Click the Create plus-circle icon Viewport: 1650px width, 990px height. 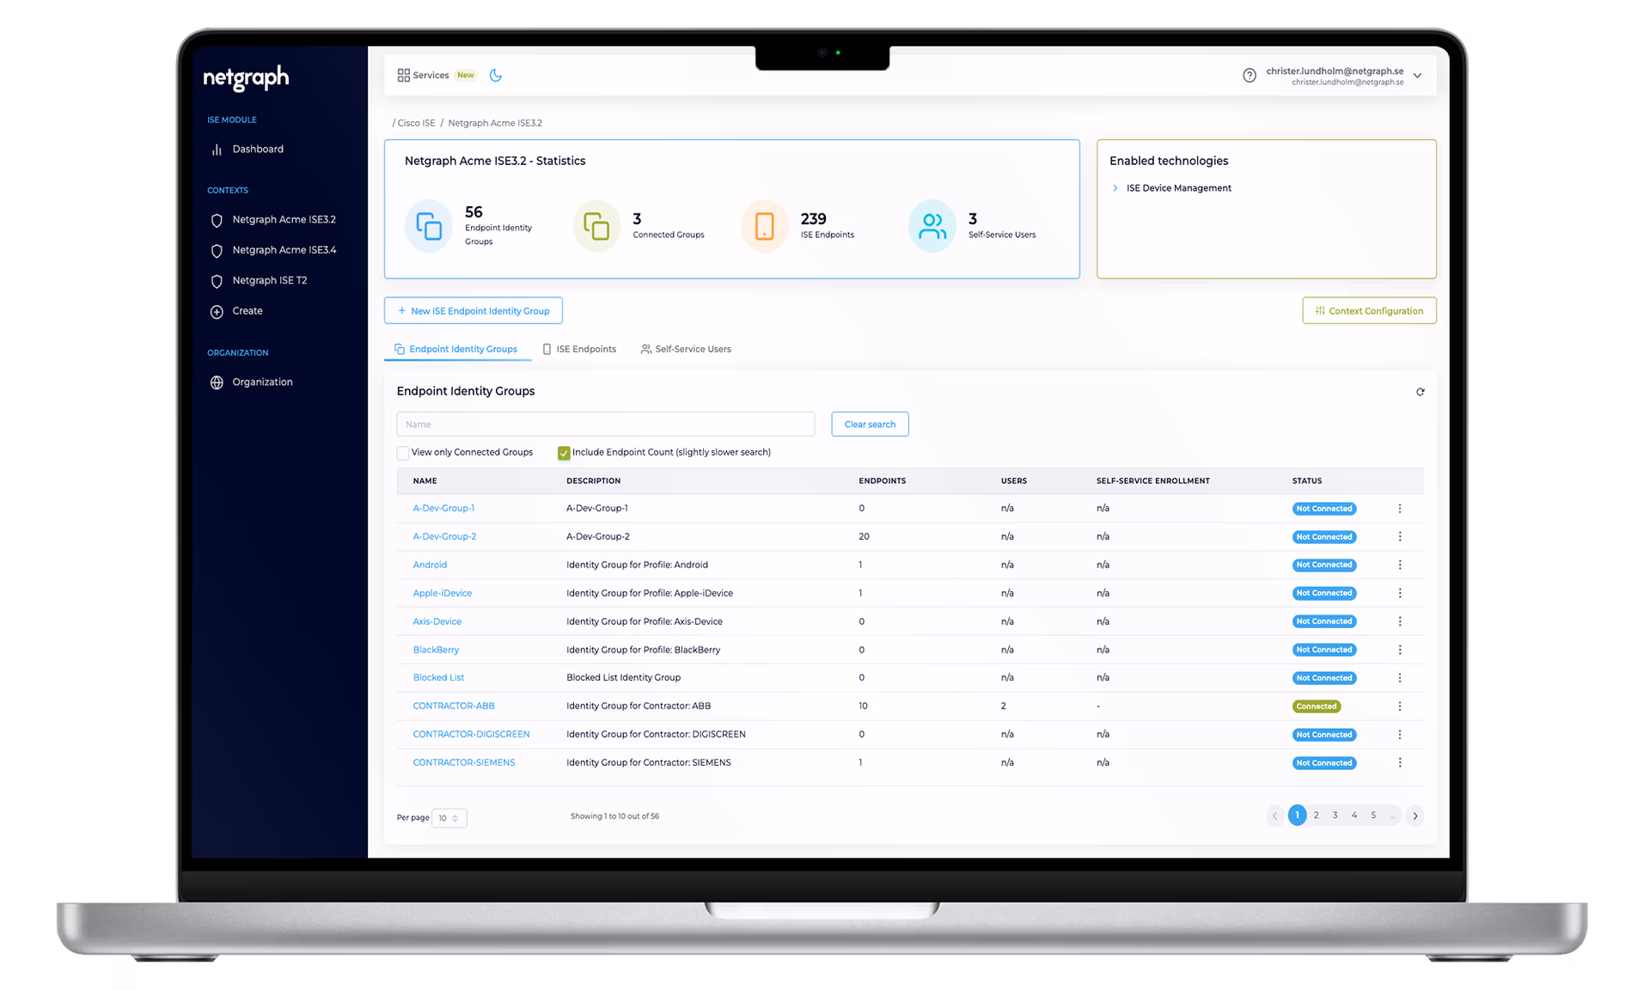pos(217,312)
